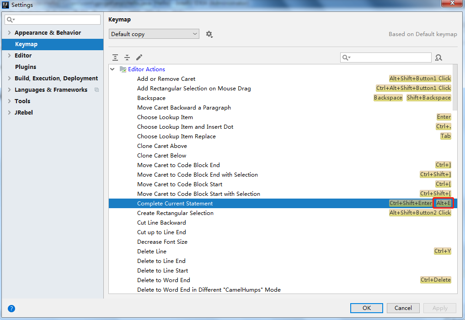This screenshot has height=320, width=465.
Task: Click the copy icon beside Languages & Frameworks
Action: click(96, 89)
